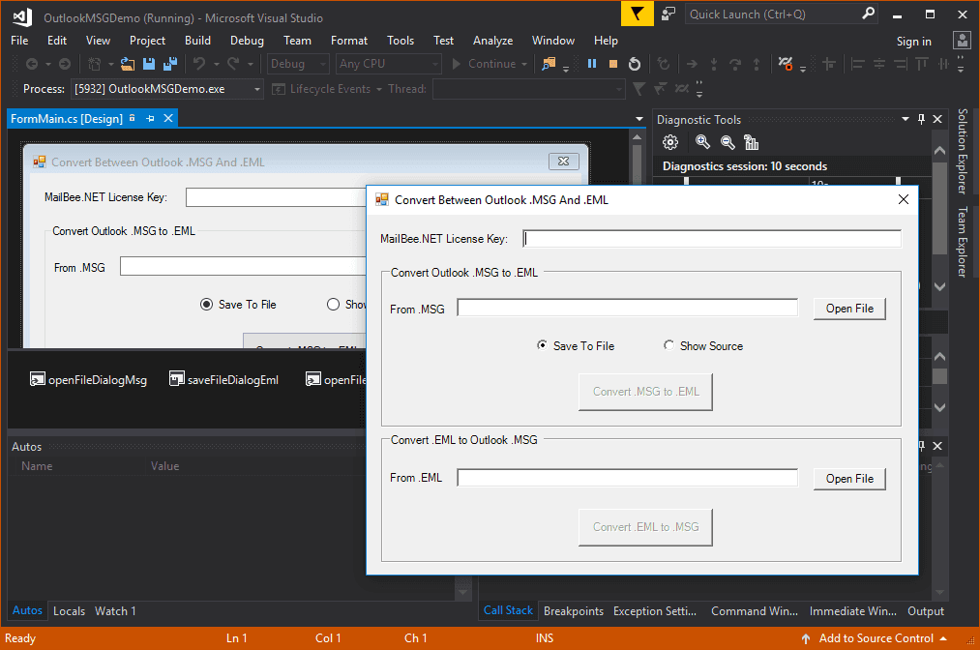980x650 pixels.
Task: Click the From .MSG path input in running dialog
Action: coord(627,308)
